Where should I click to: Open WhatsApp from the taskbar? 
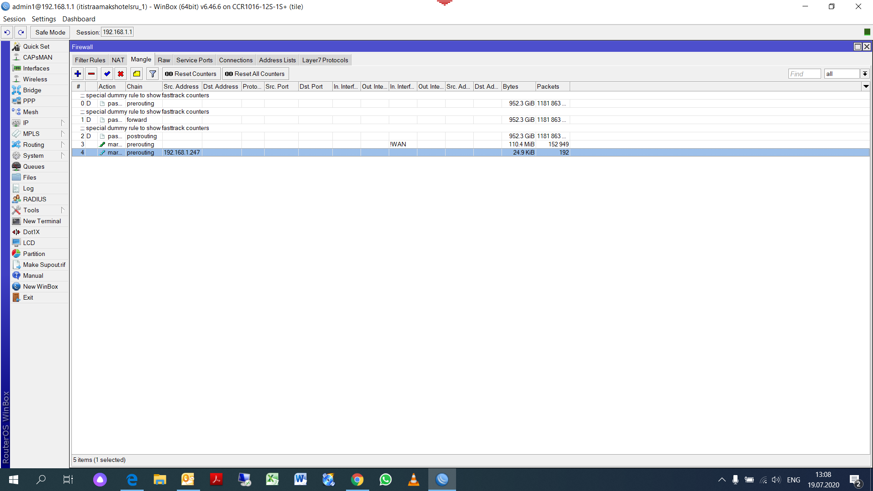click(x=386, y=480)
